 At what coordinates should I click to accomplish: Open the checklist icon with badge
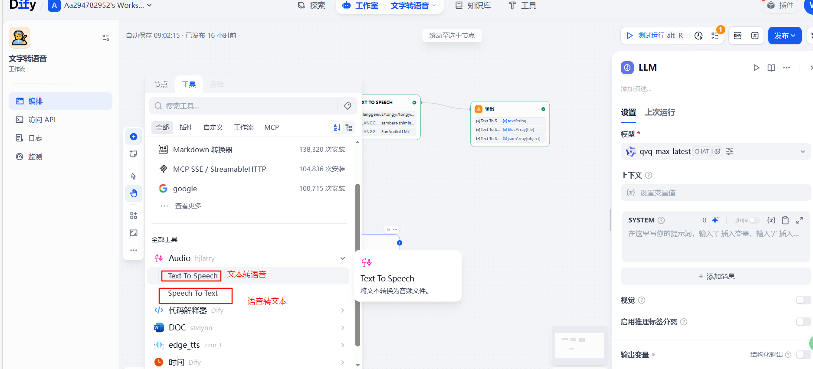point(715,36)
